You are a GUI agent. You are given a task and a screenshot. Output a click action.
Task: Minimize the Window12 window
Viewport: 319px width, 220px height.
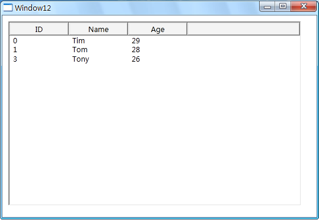267,7
